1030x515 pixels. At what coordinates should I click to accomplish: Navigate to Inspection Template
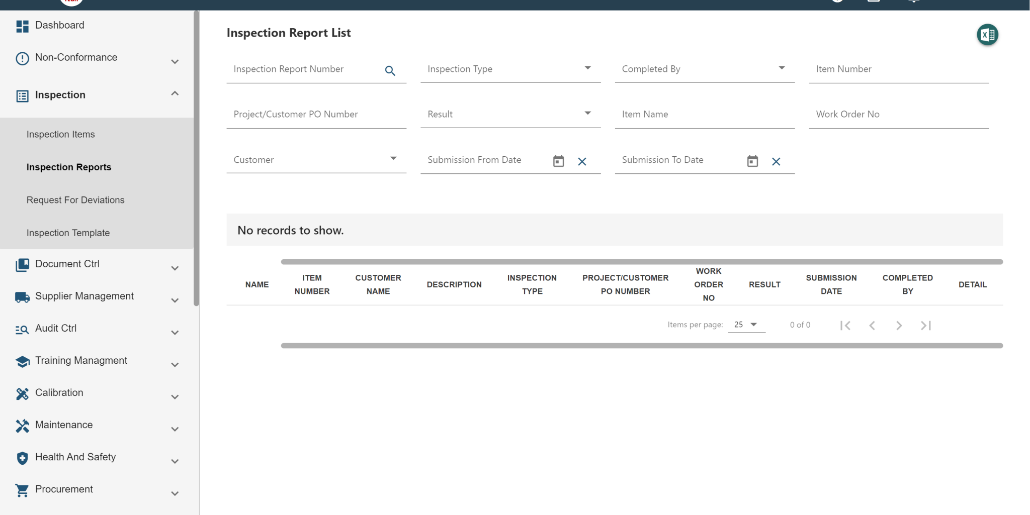tap(68, 233)
